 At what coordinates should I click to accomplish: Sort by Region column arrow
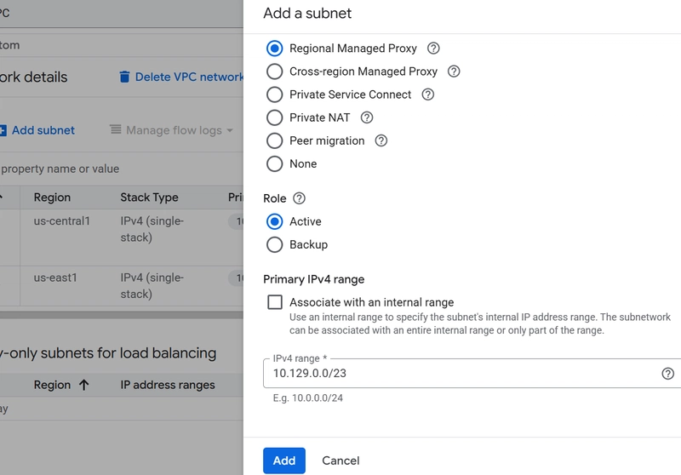point(83,385)
